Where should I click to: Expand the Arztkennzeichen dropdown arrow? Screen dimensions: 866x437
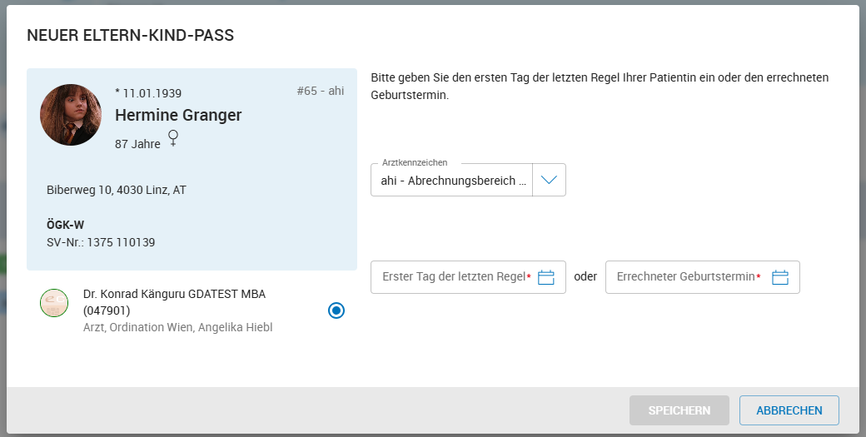point(549,180)
